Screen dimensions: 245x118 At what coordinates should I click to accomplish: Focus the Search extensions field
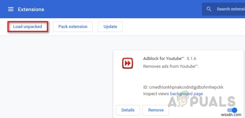click(223, 9)
